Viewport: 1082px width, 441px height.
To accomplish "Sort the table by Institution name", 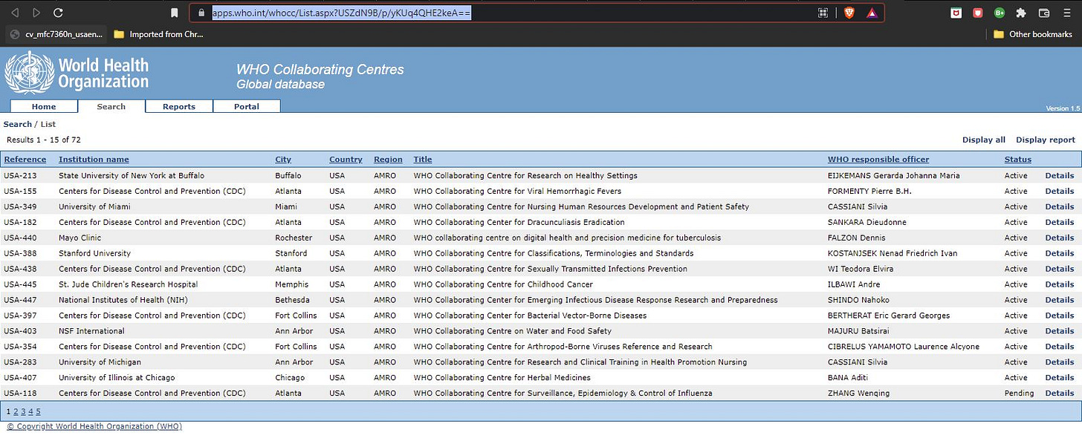I will click(x=94, y=159).
